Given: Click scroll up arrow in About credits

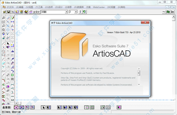Looking at the screenshot, I should (x=139, y=69).
